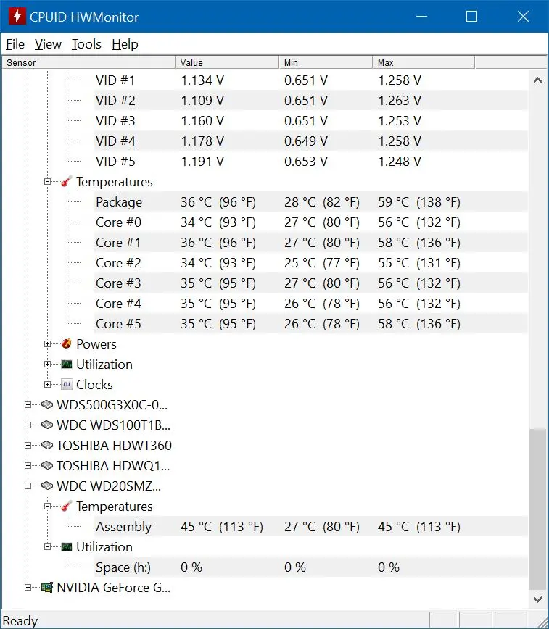Expand the Clocks group

(47, 384)
